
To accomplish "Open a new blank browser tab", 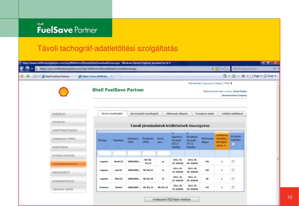I will [117, 76].
